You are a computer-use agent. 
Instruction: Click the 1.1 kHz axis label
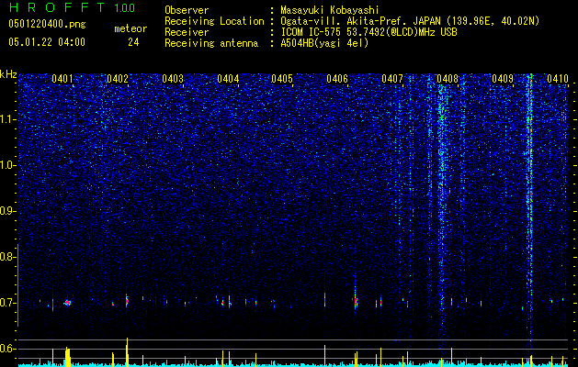[8, 119]
